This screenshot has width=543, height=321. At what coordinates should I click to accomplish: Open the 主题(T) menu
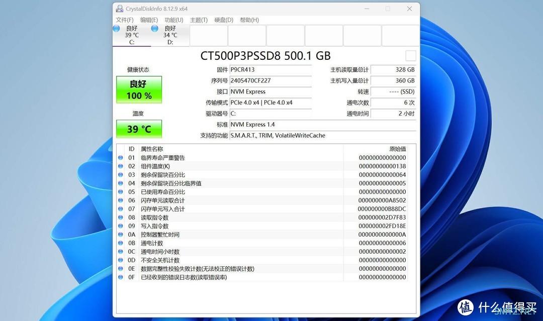pos(199,20)
